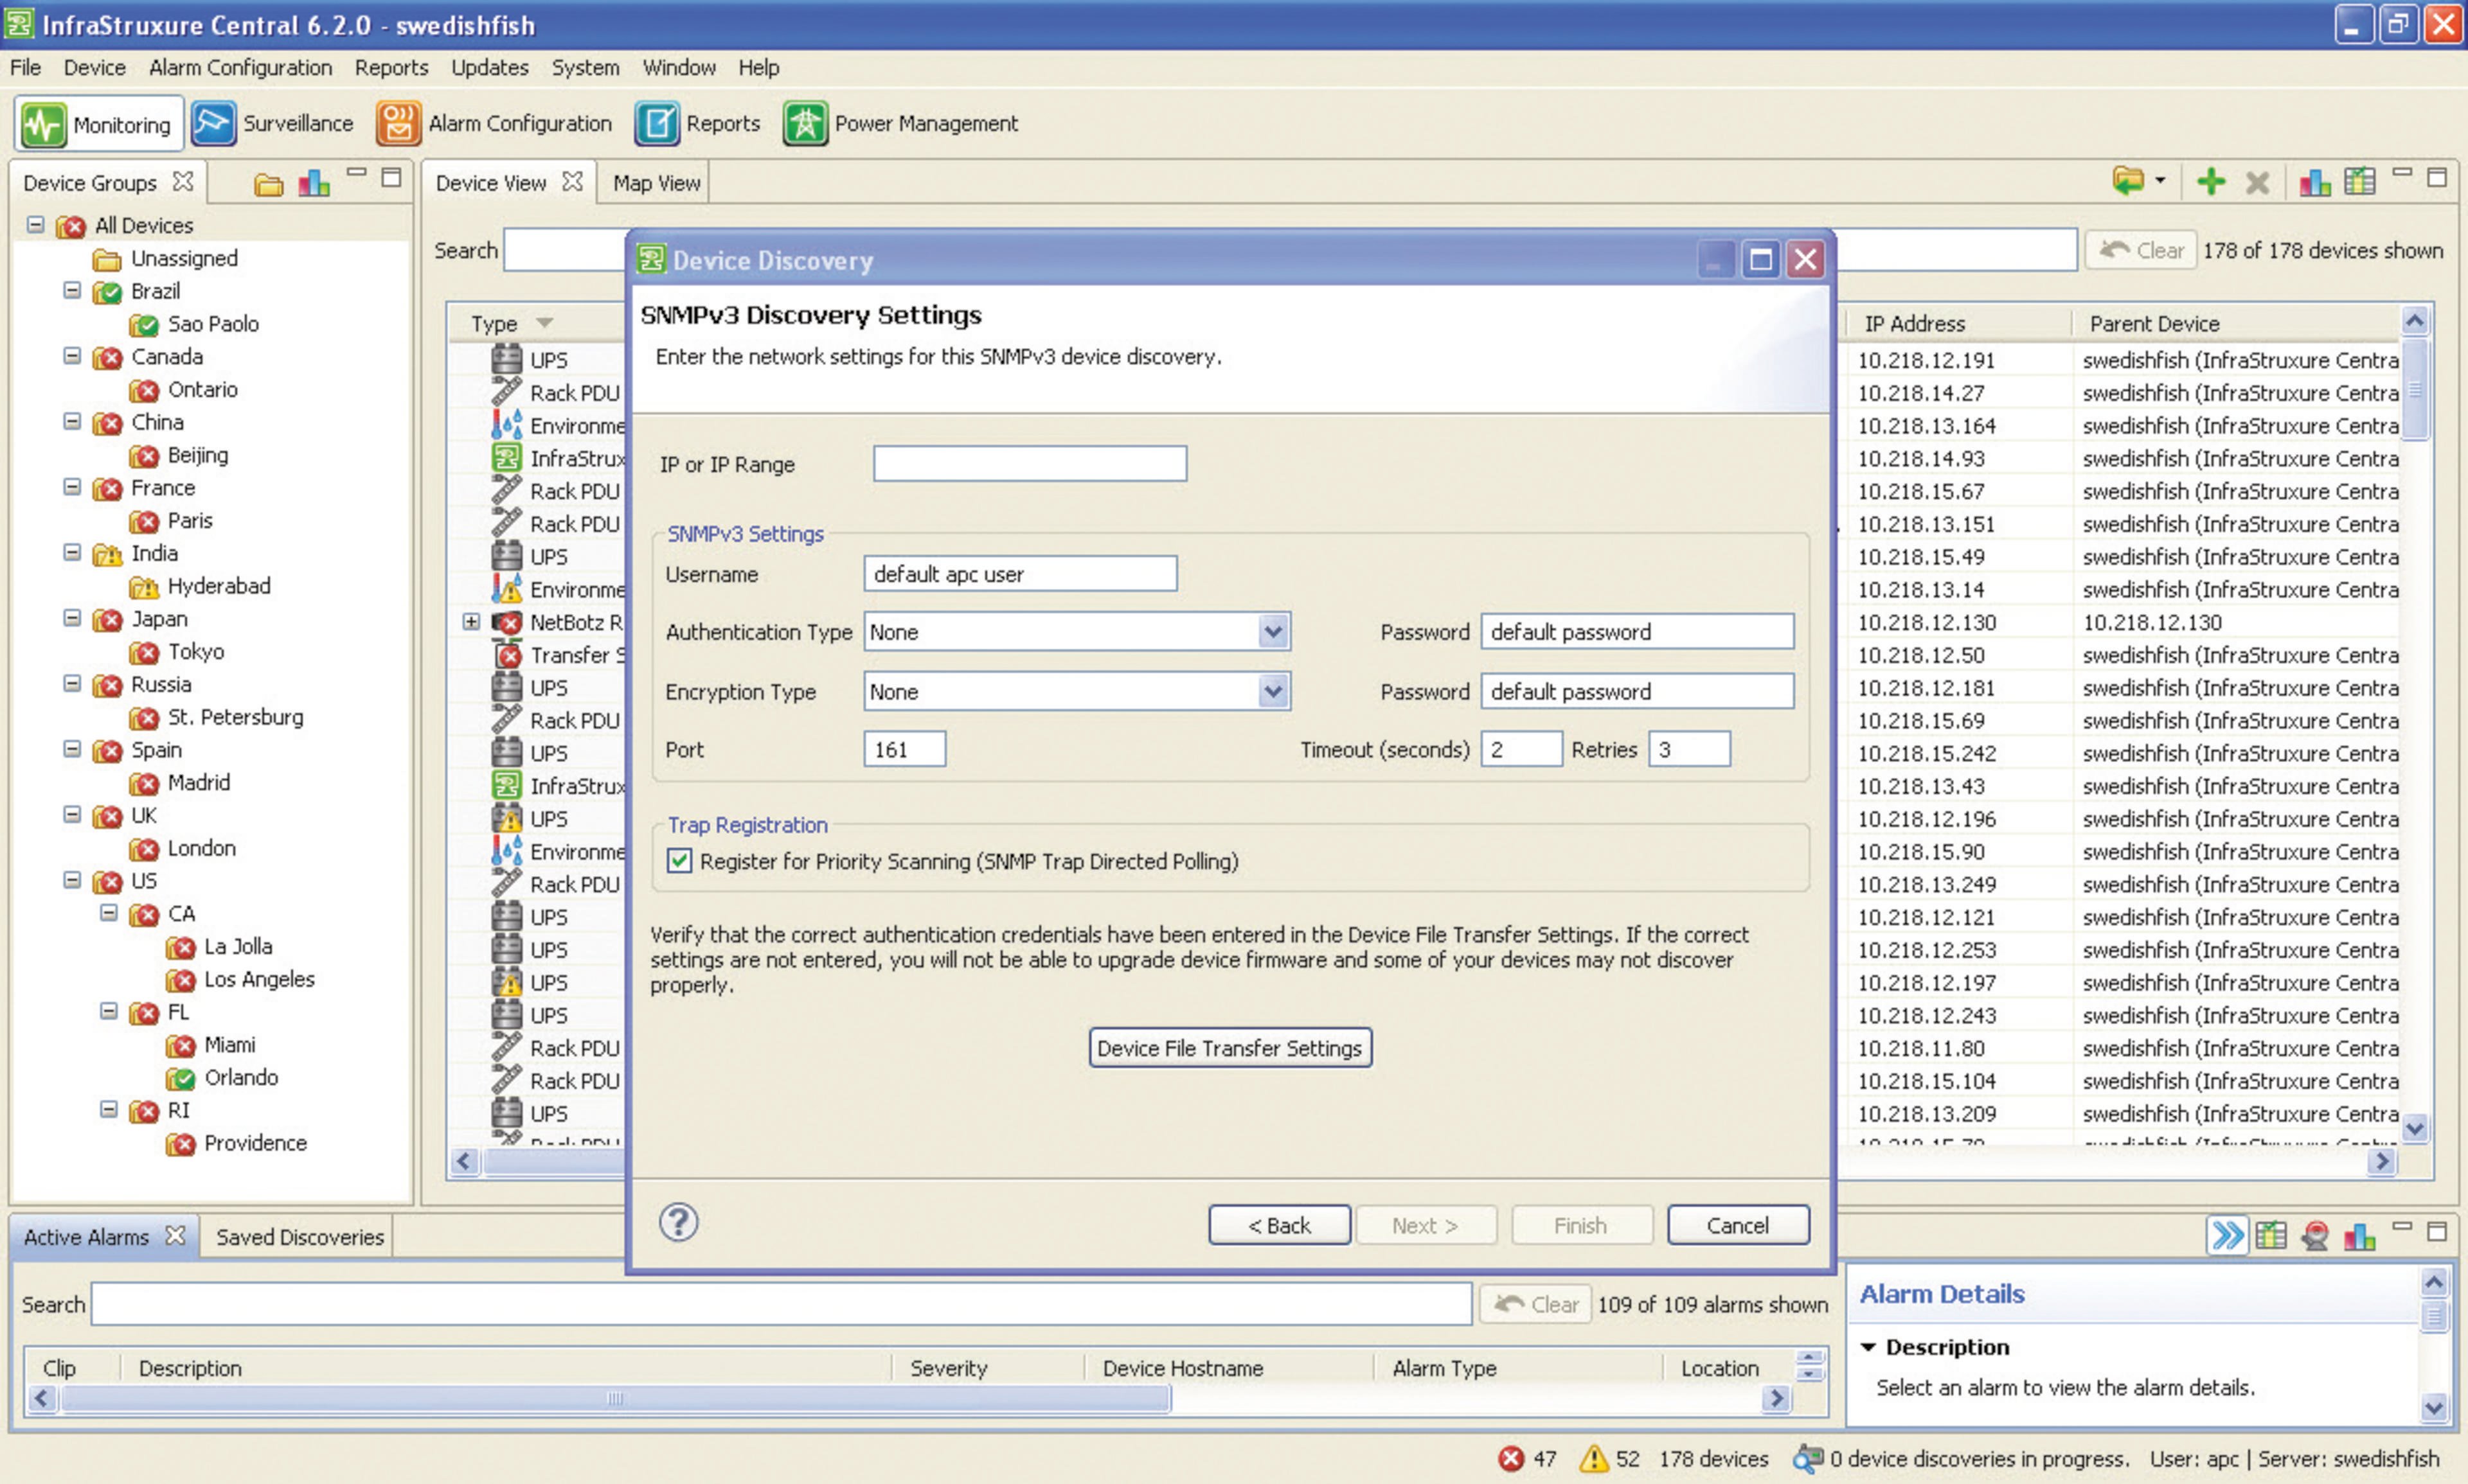Collapse the Alarm Details Description section
Screen dimensions: 2468x1484
point(1868,1347)
